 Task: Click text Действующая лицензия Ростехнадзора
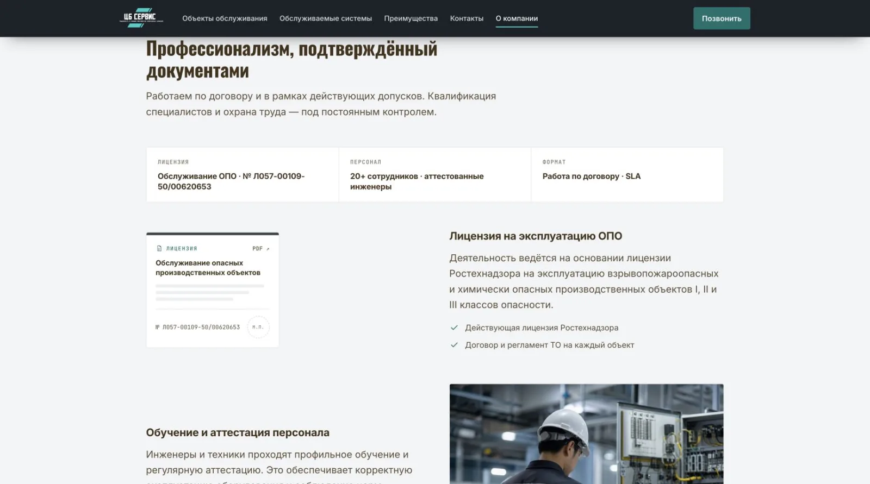[x=542, y=328]
